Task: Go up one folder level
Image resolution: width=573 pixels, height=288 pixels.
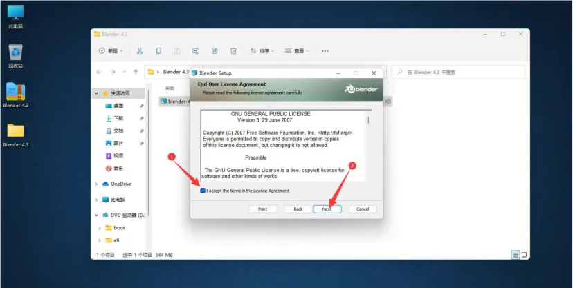Action: click(x=136, y=73)
